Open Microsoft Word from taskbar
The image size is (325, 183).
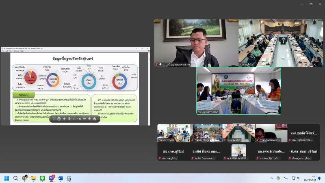(60, 178)
